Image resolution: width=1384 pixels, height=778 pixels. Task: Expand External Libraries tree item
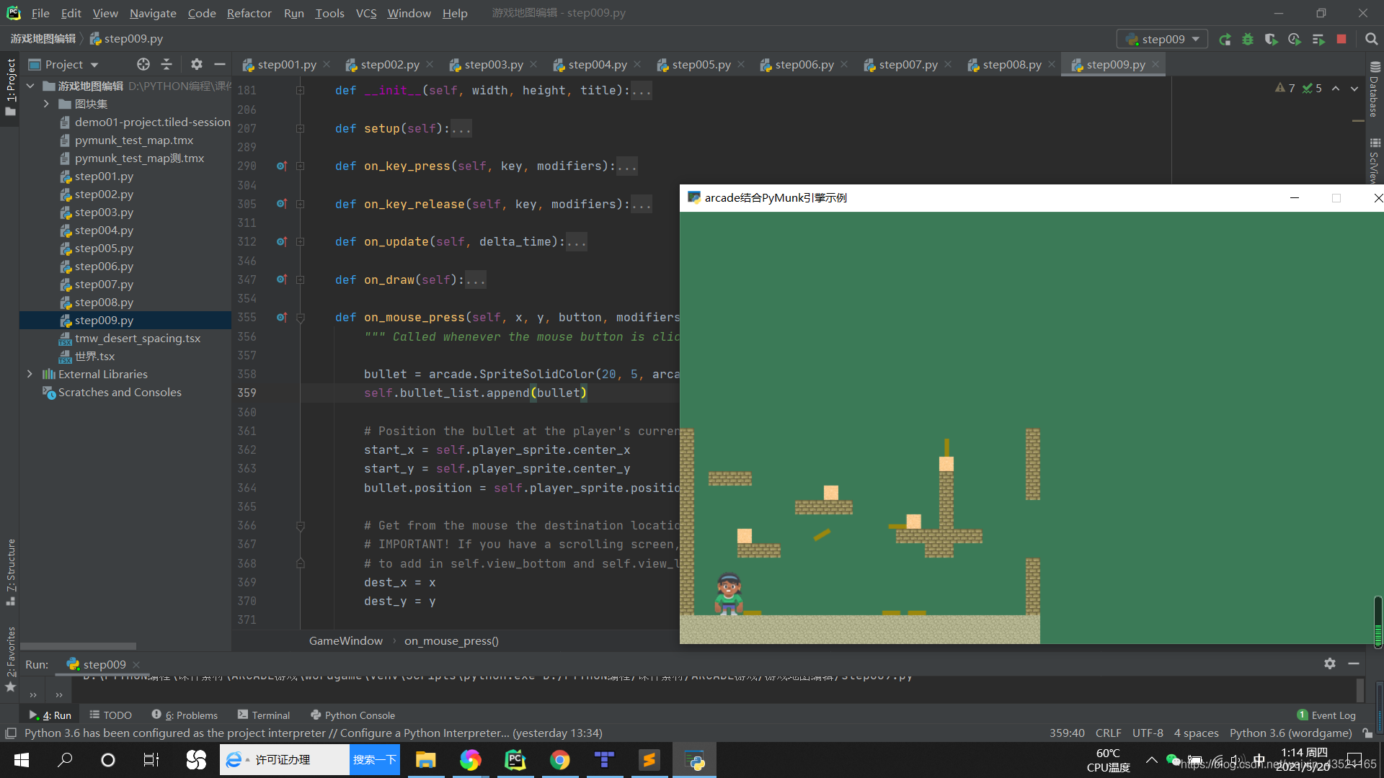point(29,373)
